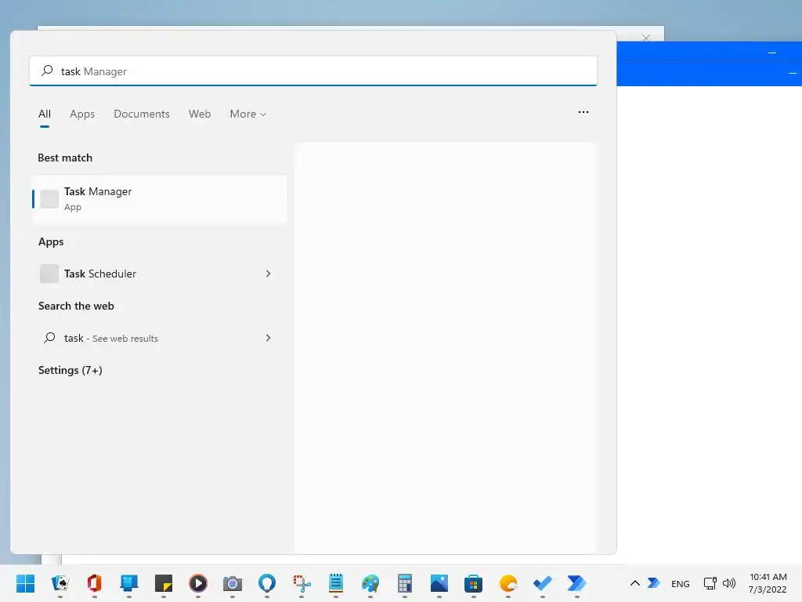Screen dimensions: 802x602
Task: Open the media player taskbar icon
Action: 198,583
